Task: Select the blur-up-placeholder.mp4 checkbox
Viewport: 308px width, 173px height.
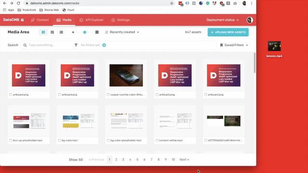Action: pos(11,140)
